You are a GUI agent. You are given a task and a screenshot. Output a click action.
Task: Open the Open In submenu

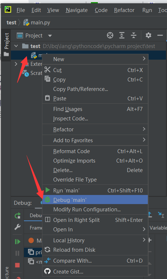coord(95,230)
